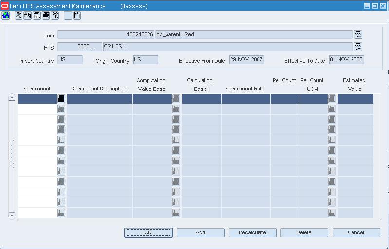Click the Delete button
The image size is (389, 249).
point(304,232)
